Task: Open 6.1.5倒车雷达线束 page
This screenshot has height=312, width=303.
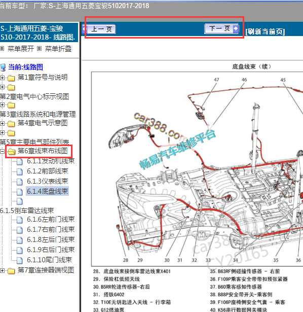Action: 27,211
